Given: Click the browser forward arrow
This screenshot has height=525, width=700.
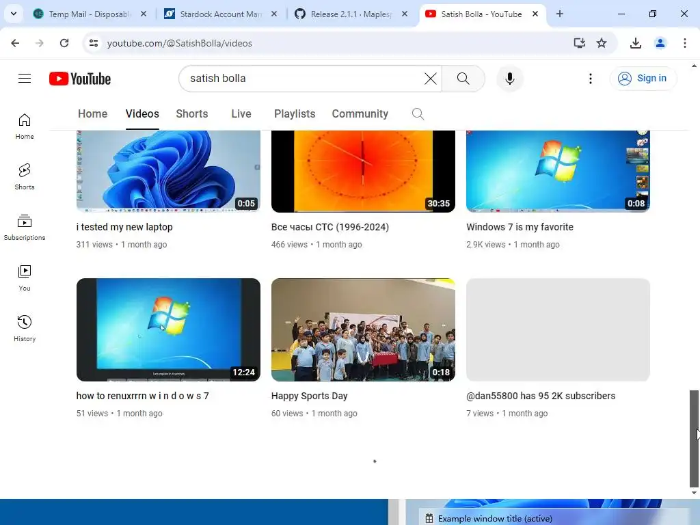Looking at the screenshot, I should (x=40, y=43).
